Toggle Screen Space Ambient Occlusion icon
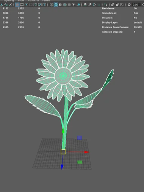The width and height of the screenshot is (144, 192). click(x=85, y=5)
